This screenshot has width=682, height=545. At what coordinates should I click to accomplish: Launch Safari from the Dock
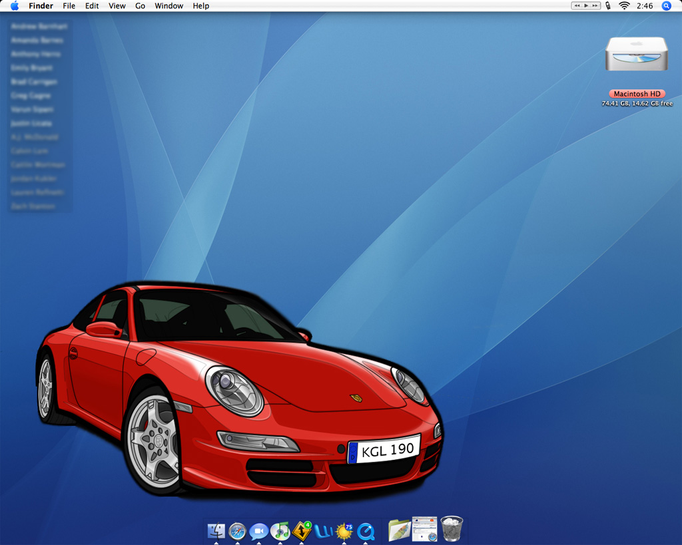point(237,531)
